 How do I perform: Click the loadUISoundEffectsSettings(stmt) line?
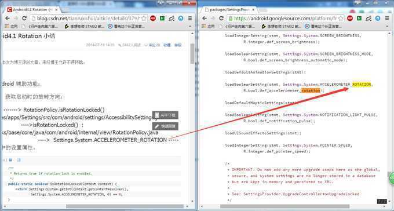(263, 133)
